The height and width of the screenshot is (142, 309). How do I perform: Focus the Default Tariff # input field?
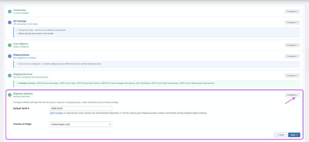81,108
